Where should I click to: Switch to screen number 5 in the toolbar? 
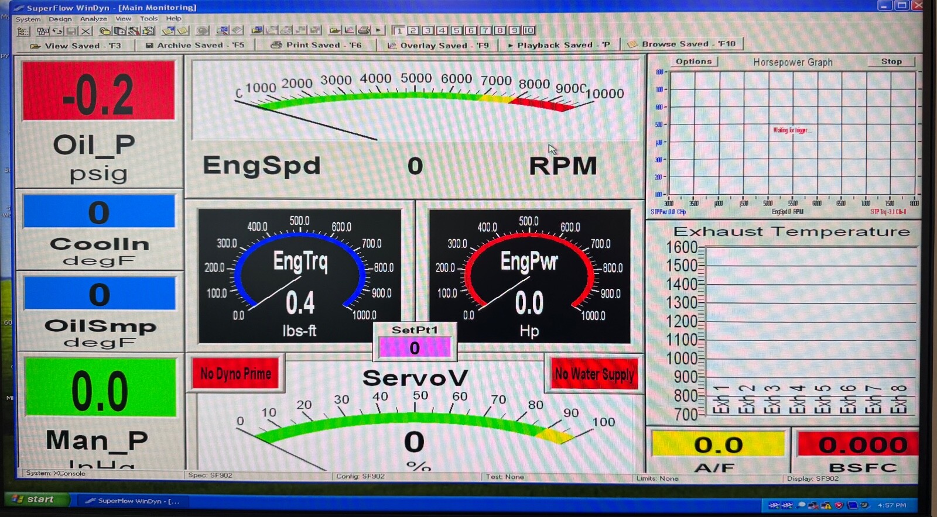456,30
